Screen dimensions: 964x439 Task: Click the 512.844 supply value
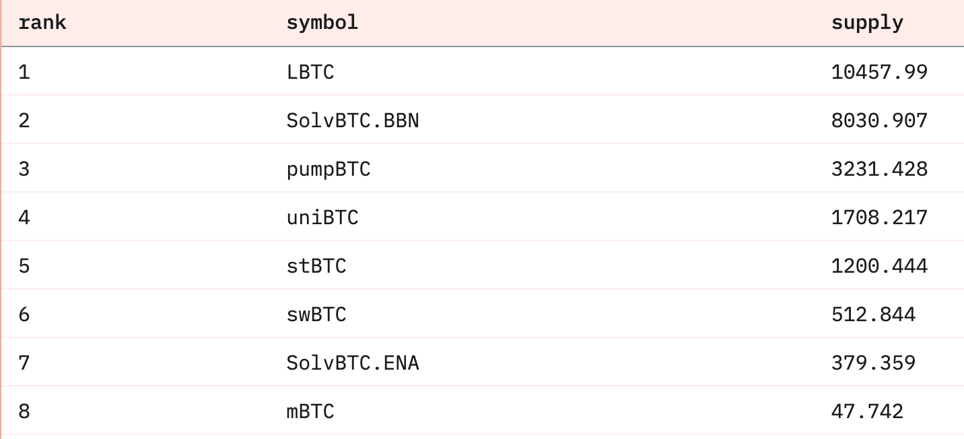(x=873, y=314)
